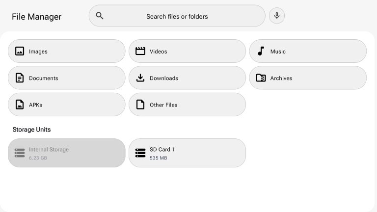The height and width of the screenshot is (212, 377).
Task: Click the Images picture icon
Action: 20,51
